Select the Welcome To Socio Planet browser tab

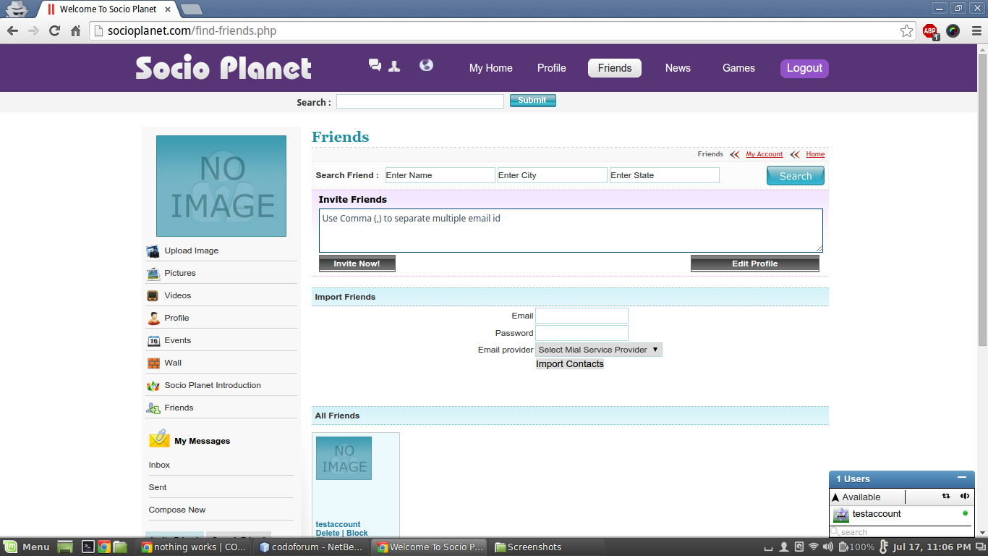click(x=108, y=9)
